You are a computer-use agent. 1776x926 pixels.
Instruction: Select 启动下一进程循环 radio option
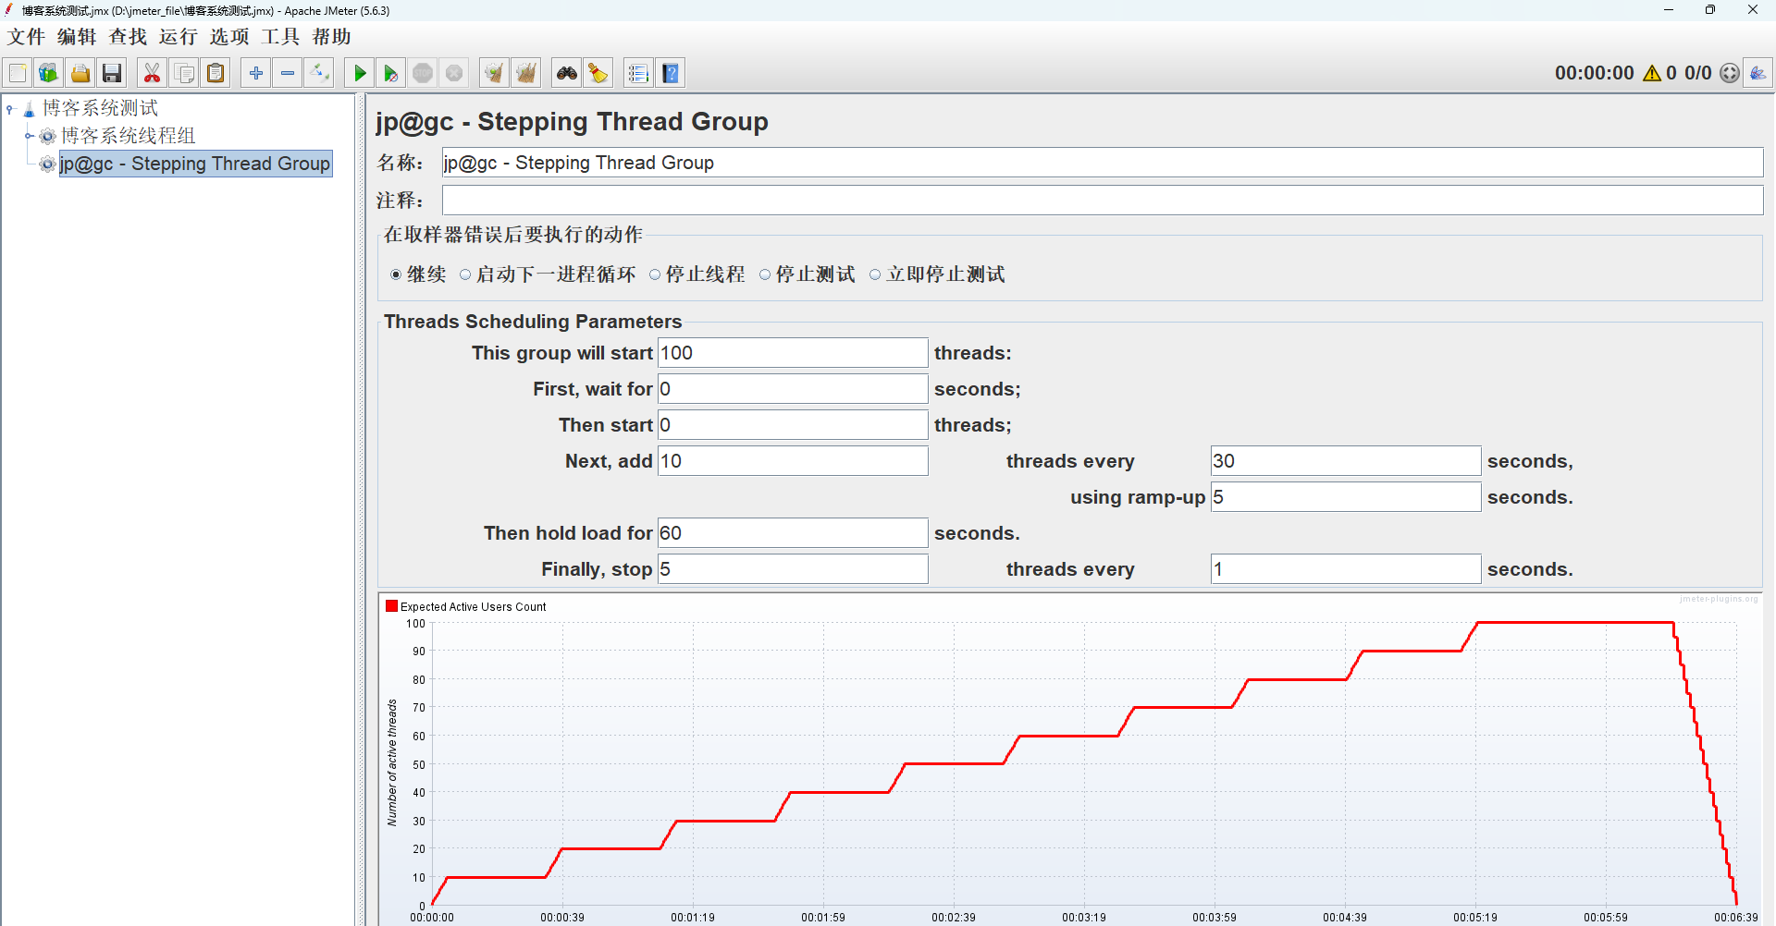[x=465, y=274]
